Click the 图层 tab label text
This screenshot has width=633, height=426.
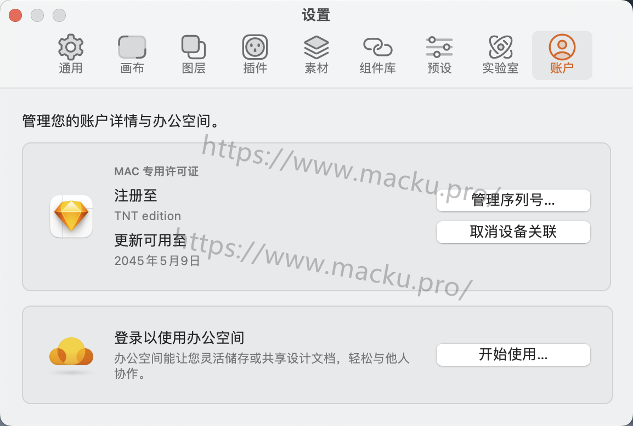click(x=194, y=68)
